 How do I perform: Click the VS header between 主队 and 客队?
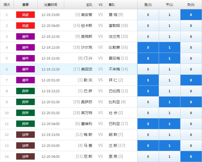tap(101, 5)
